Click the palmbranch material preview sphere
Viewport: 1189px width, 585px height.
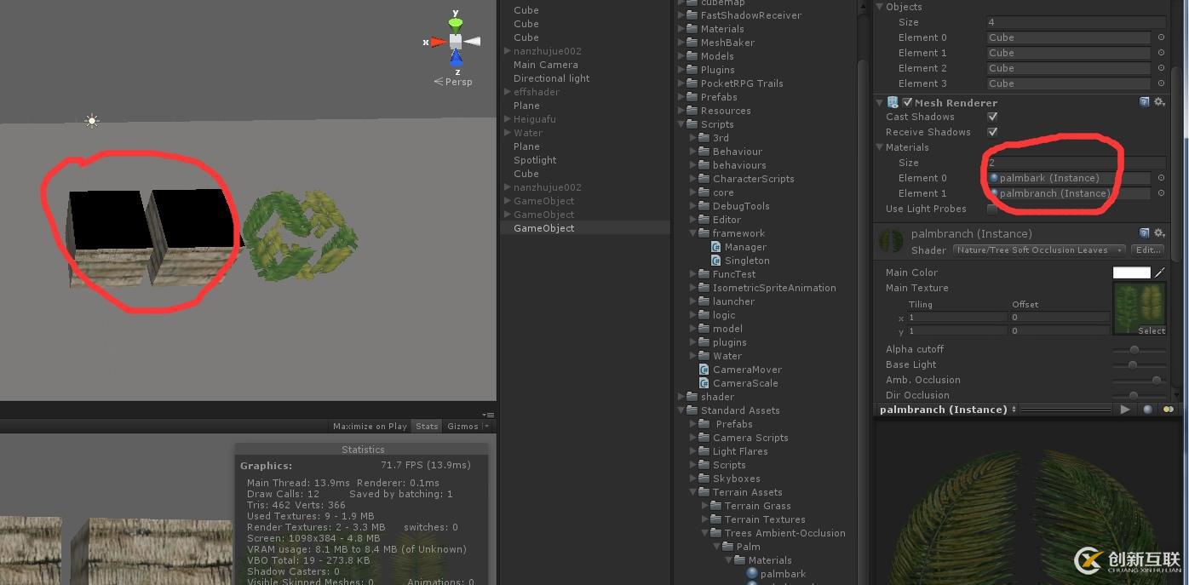click(890, 241)
